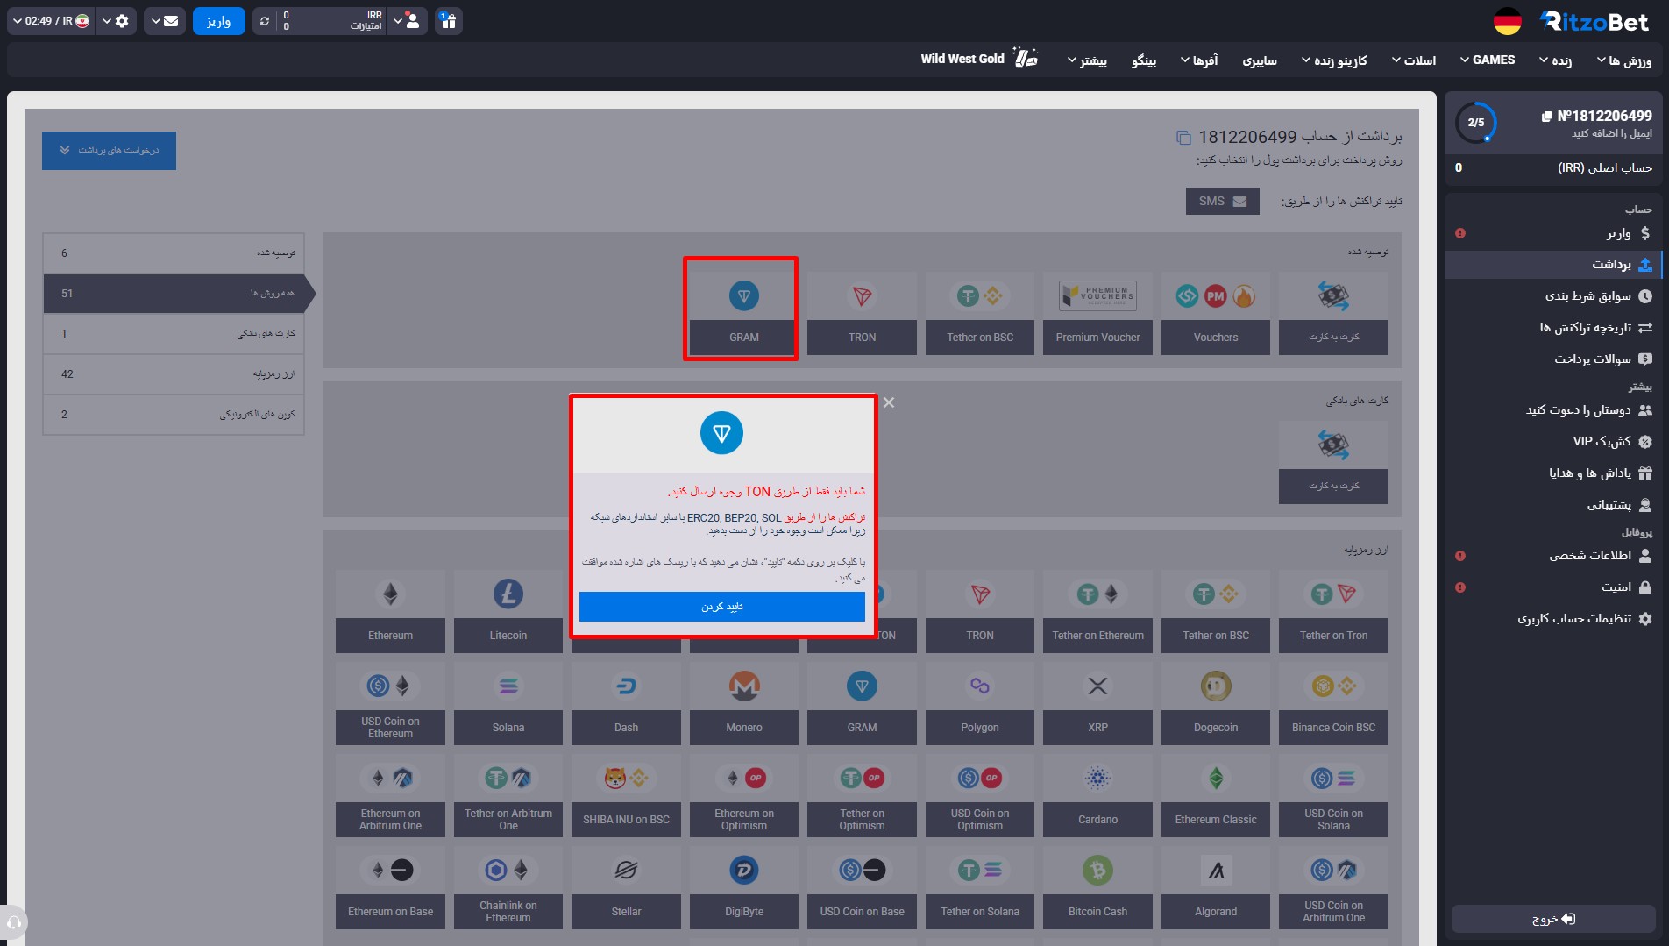Expand the 02:49 / IR time zone dropdown

[x=51, y=21]
